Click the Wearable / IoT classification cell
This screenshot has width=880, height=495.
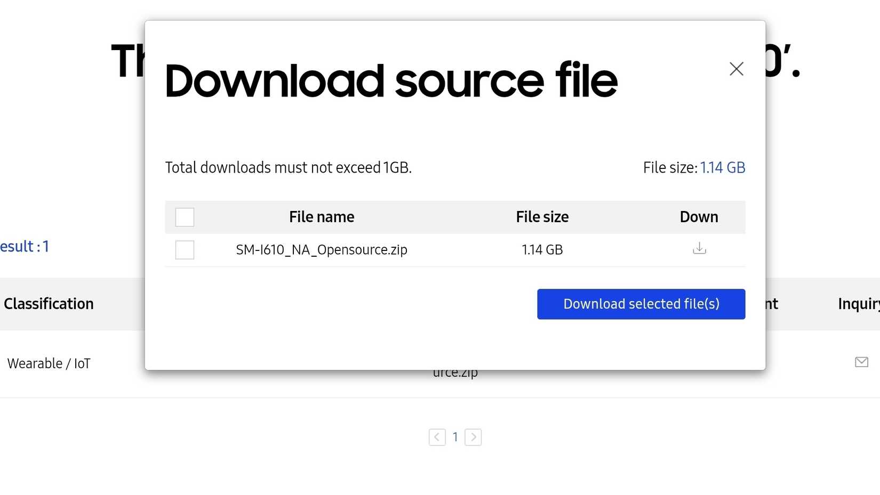[x=49, y=363]
